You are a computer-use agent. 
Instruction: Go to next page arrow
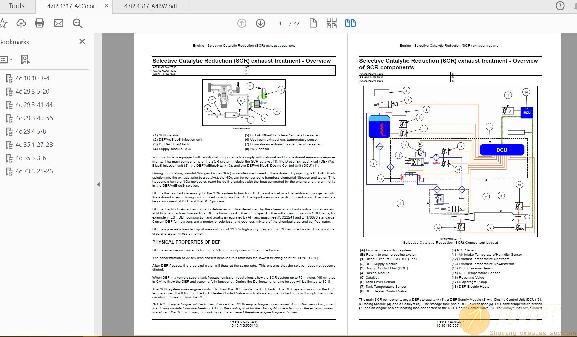[x=261, y=23]
